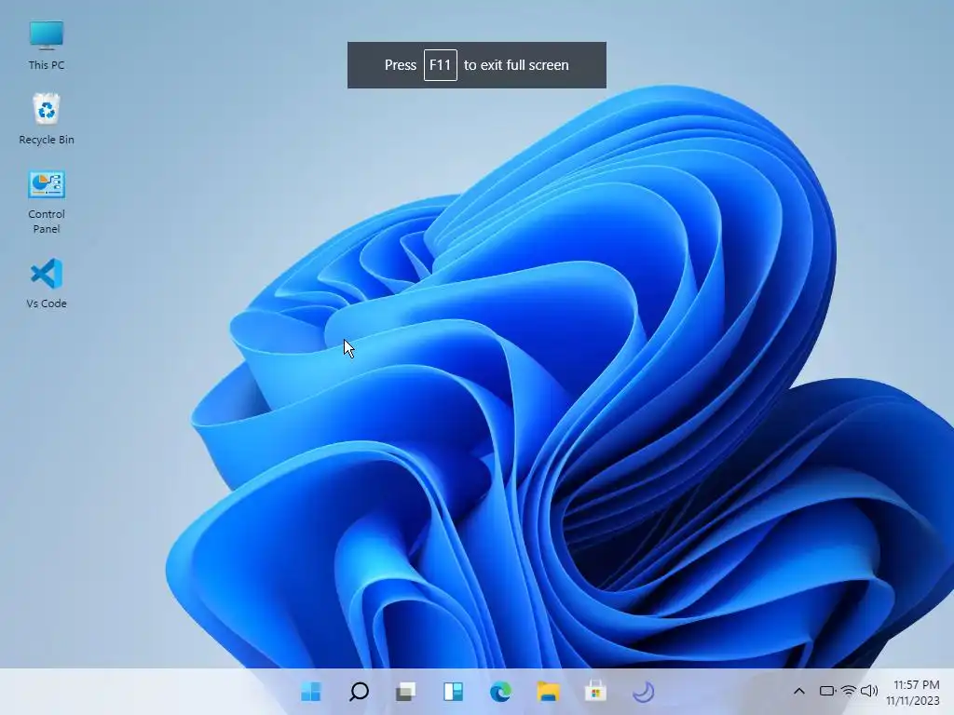
Task: Select the Control Panel desktop icon
Action: click(47, 202)
